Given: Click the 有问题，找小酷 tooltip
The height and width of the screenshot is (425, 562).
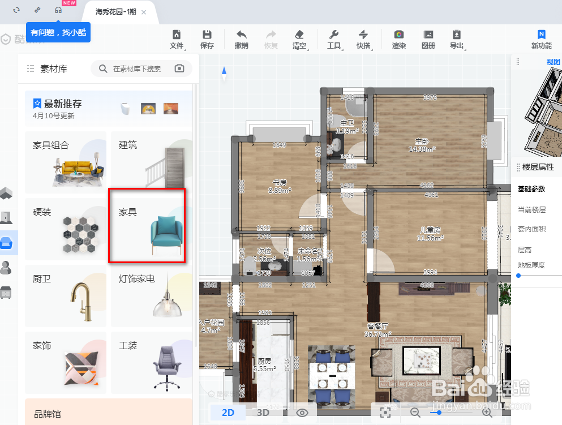Looking at the screenshot, I should tap(58, 32).
